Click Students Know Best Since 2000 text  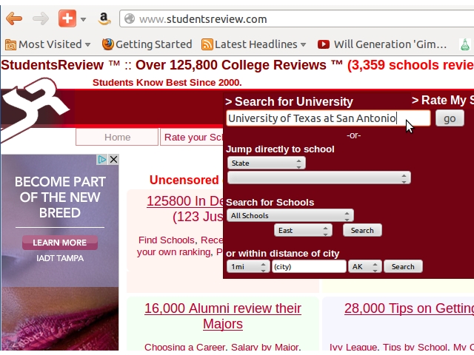coord(167,82)
